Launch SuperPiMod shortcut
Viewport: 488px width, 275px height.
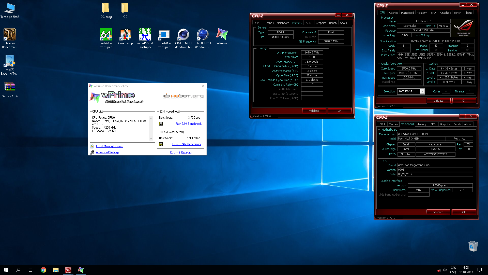pos(145,38)
